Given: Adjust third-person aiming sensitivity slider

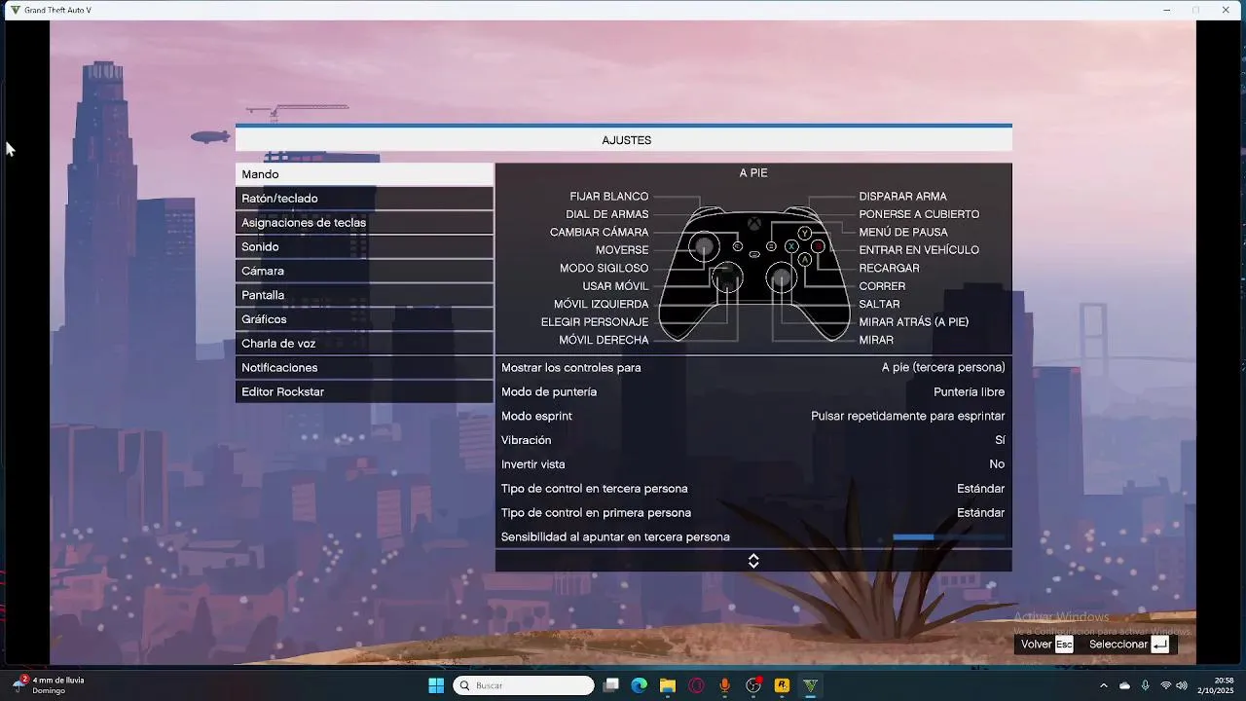Looking at the screenshot, I should pyautogui.click(x=949, y=537).
